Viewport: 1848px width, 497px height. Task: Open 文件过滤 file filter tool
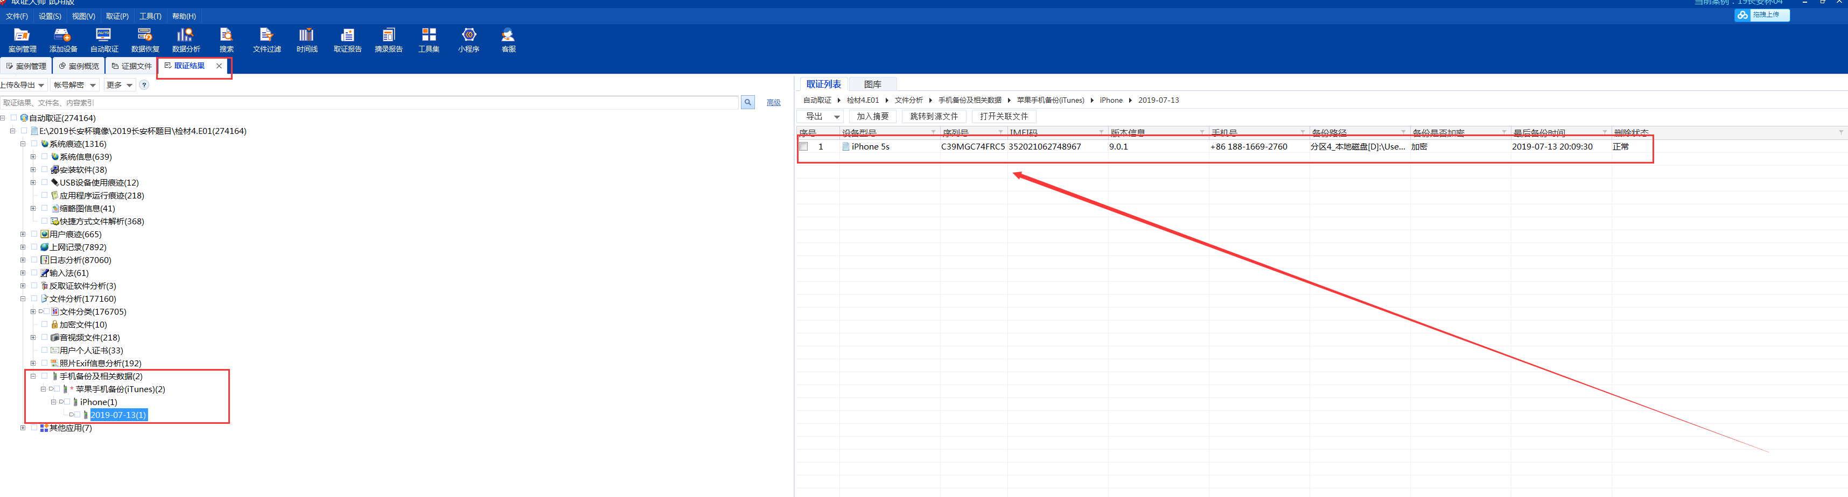[267, 40]
